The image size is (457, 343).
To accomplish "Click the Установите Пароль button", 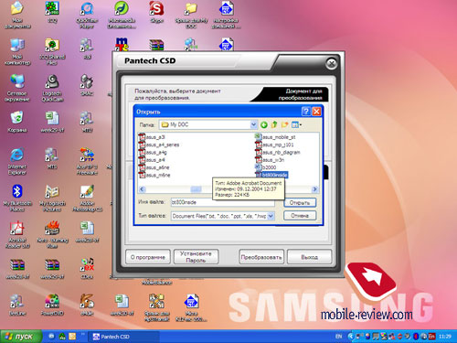I will pos(196,257).
